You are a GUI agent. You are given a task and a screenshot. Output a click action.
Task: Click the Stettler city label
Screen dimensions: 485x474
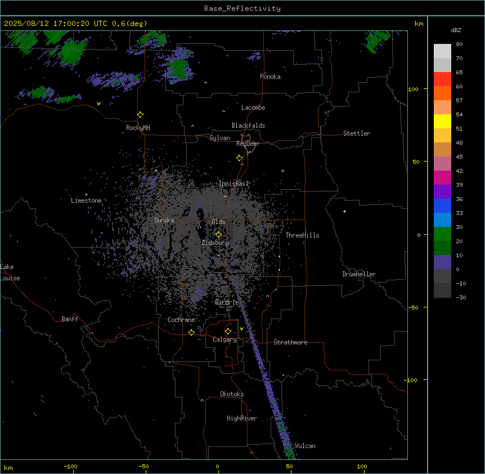357,133
